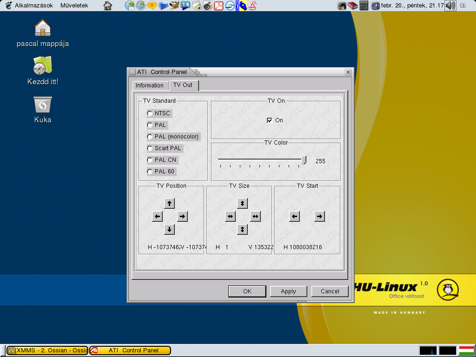Switch to the Information tab
The width and height of the screenshot is (476, 357).
point(150,86)
